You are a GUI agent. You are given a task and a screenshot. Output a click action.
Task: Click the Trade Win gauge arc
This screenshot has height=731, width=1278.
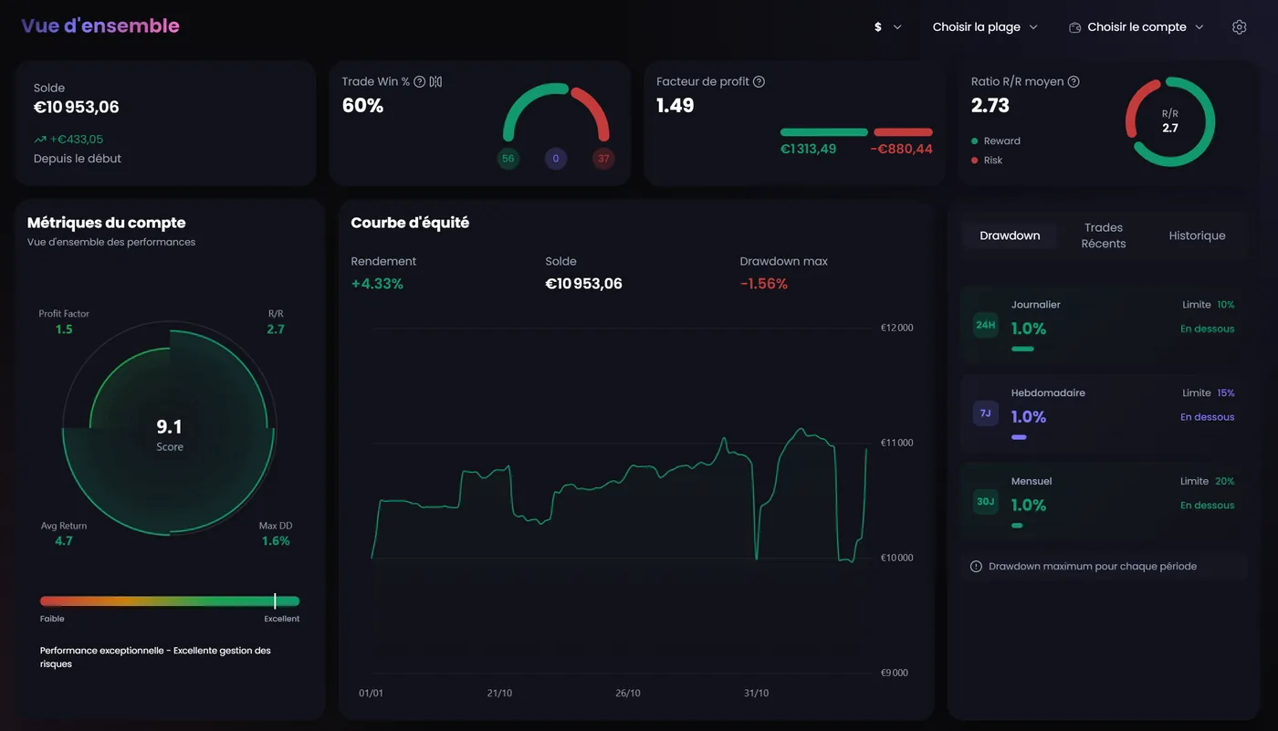[x=556, y=111]
